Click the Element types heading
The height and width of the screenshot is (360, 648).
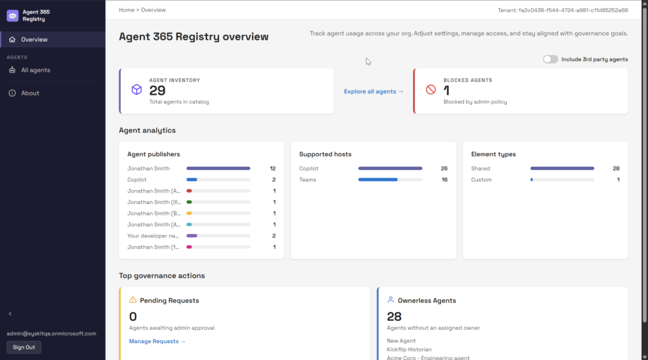(494, 154)
